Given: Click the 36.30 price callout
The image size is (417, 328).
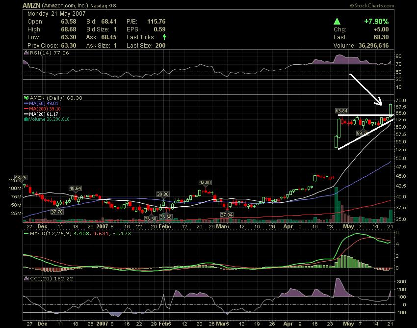Looking at the screenshot, I should click(x=151, y=219).
